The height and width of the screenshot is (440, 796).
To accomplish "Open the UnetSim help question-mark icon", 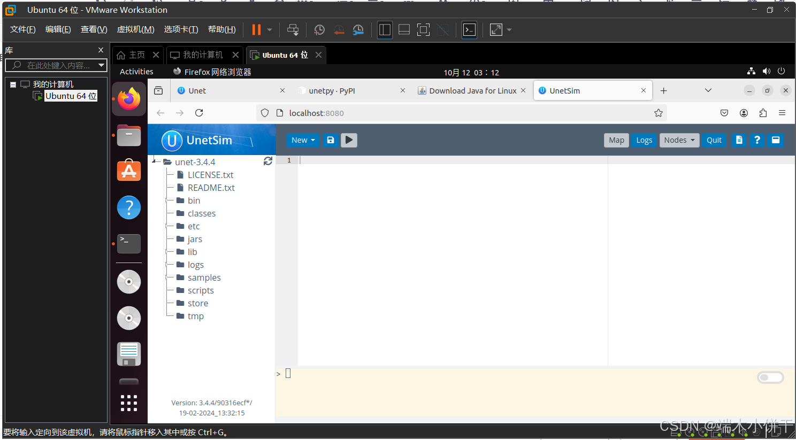I will click(757, 140).
